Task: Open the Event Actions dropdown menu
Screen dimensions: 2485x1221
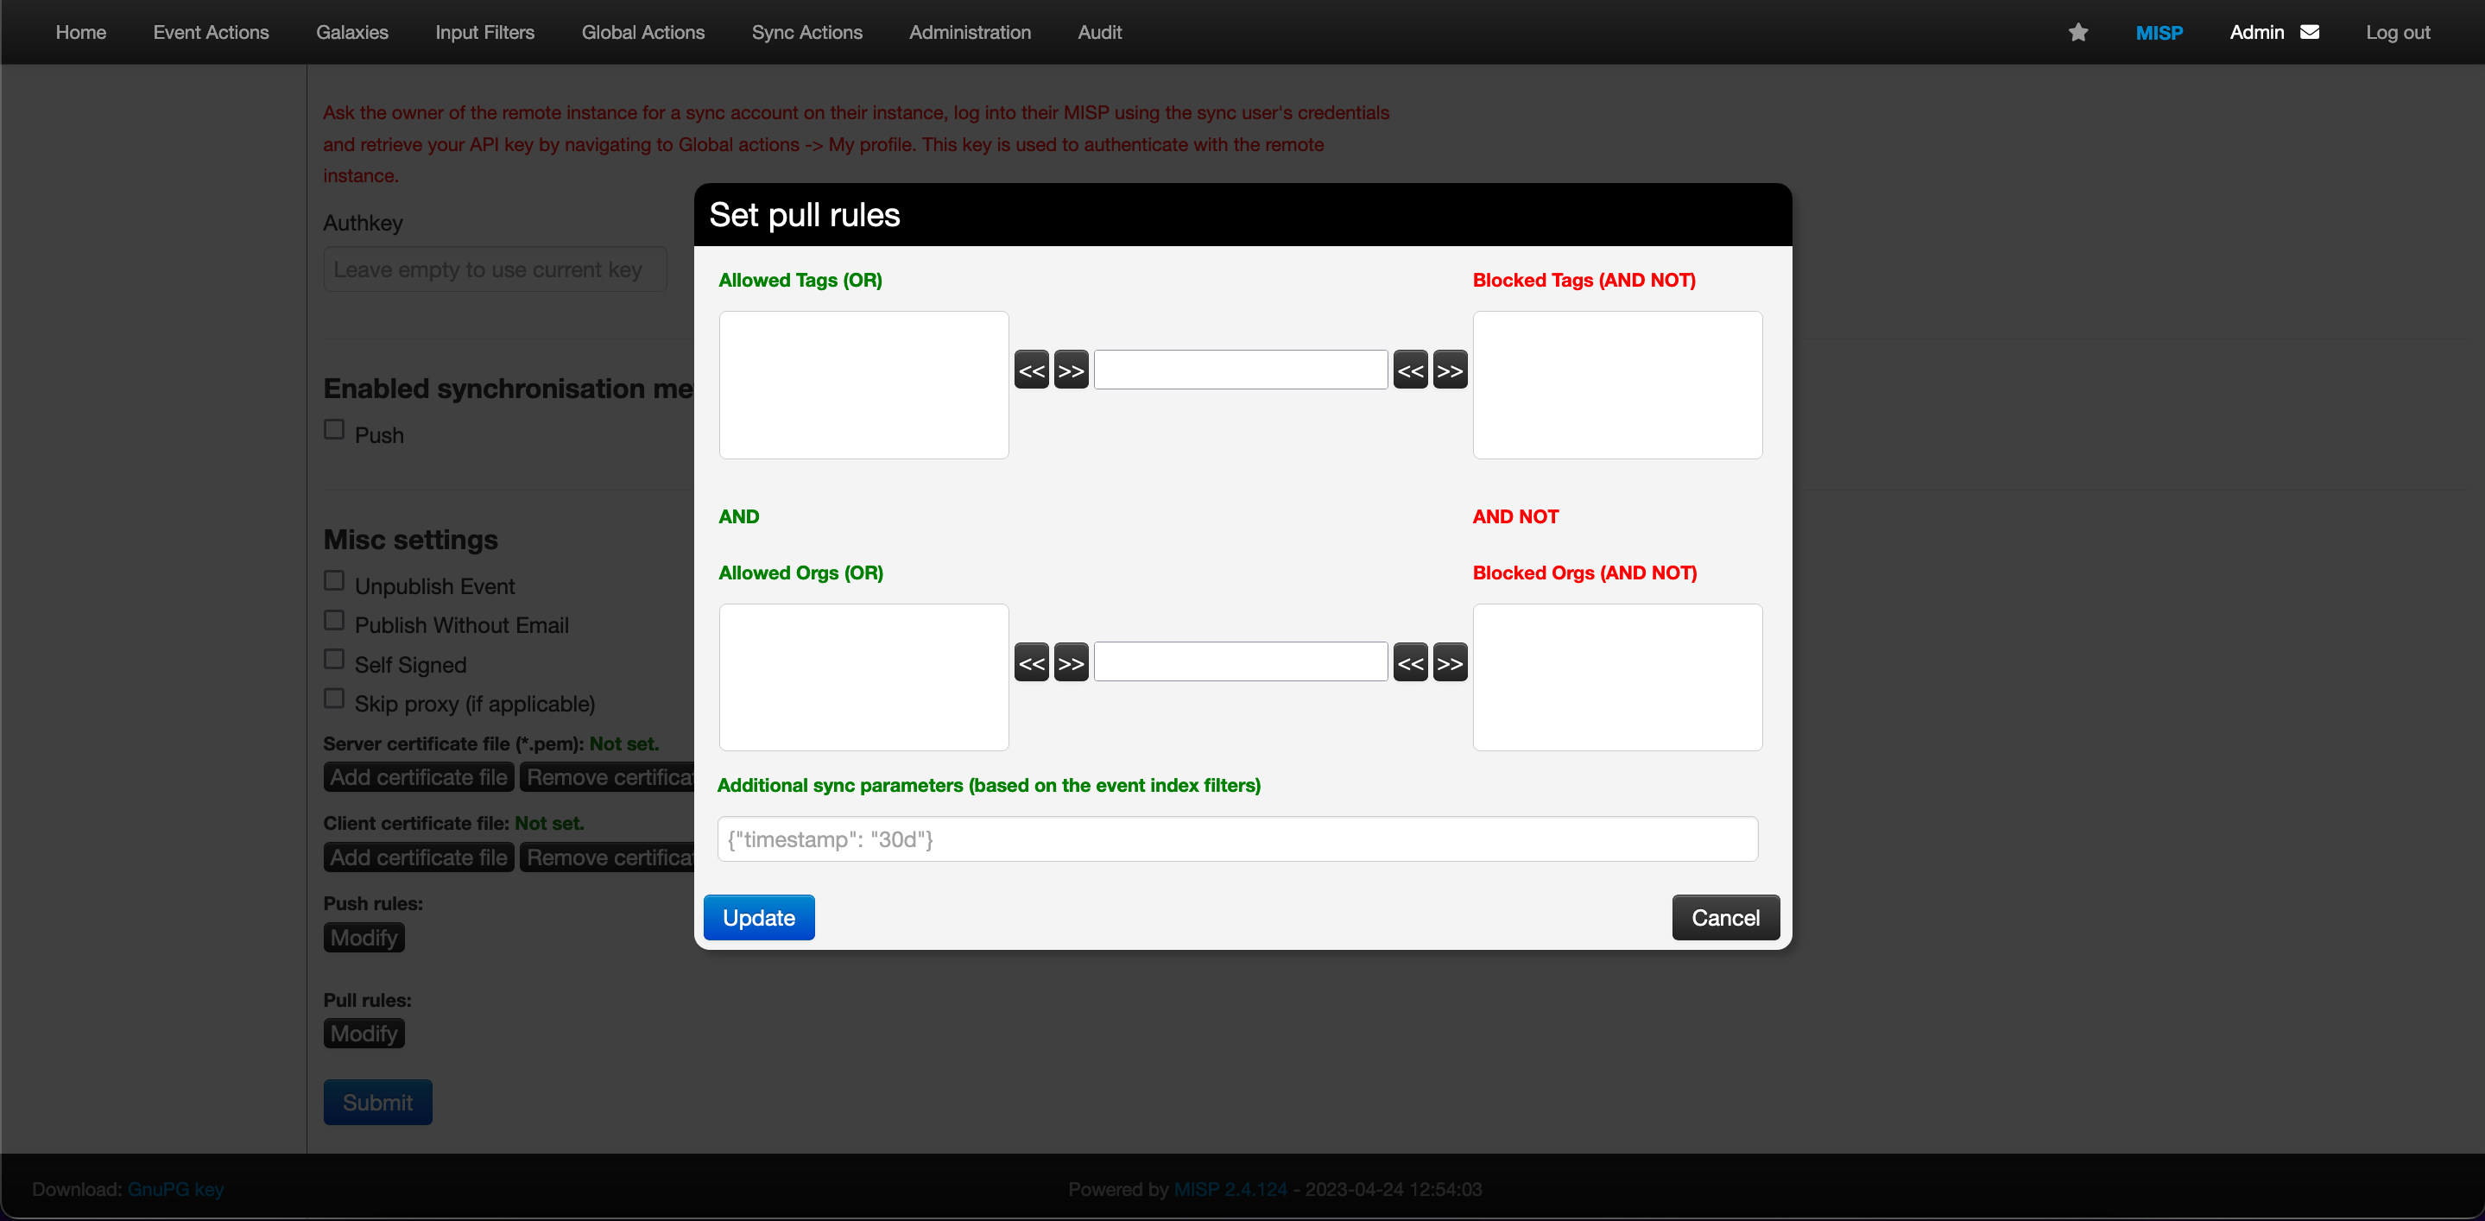Action: [x=211, y=33]
